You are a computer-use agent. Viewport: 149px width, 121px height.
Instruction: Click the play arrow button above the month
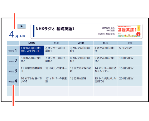coord(22,26)
